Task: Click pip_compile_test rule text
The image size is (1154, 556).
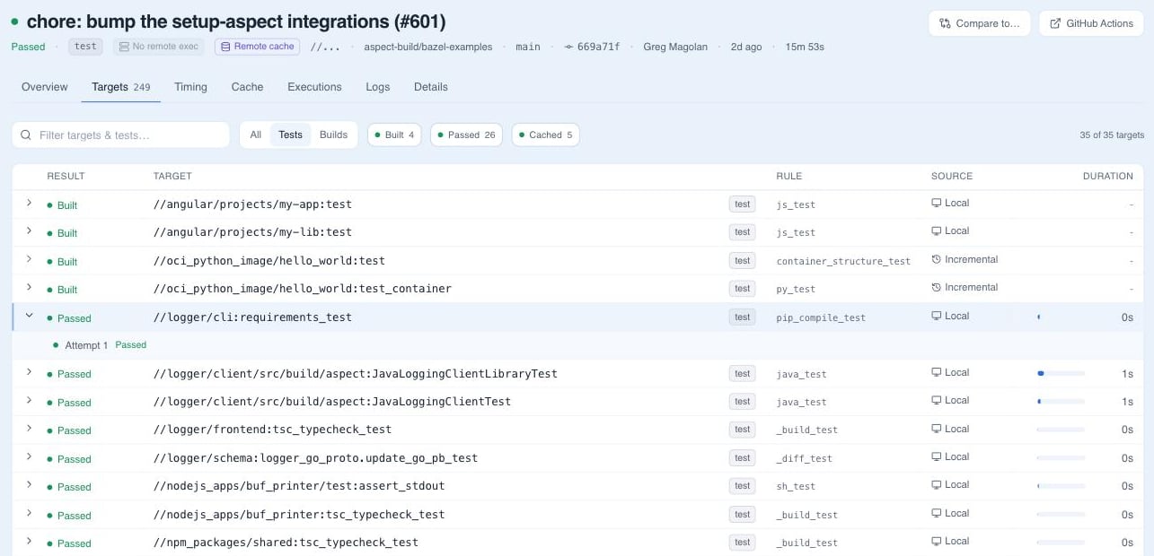Action: point(821,317)
